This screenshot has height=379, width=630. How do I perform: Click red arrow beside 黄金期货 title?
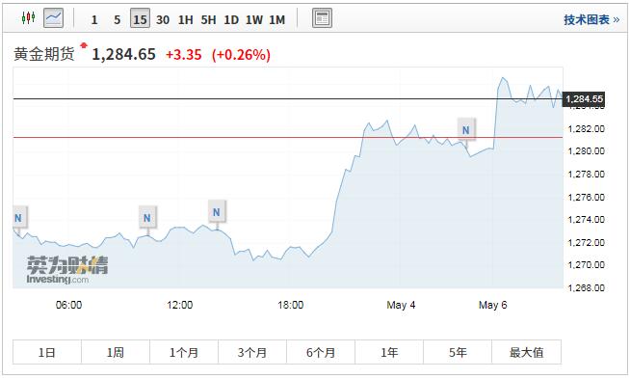coord(84,45)
